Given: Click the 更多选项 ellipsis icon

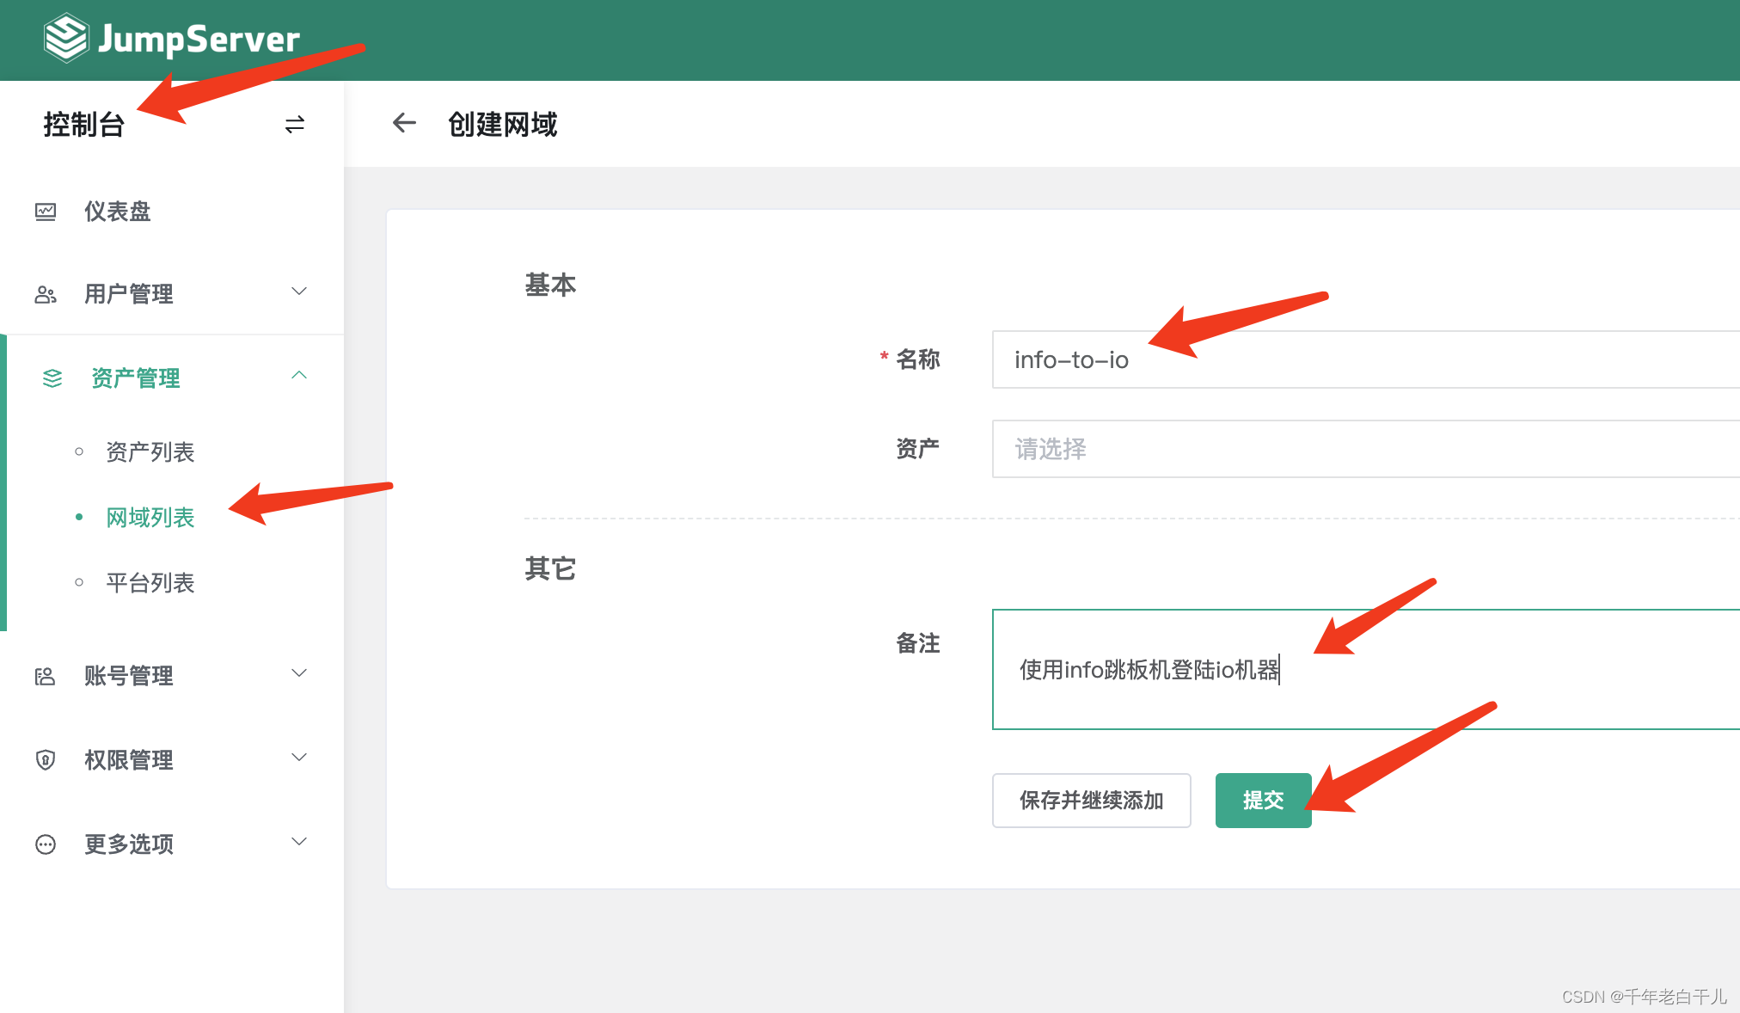Looking at the screenshot, I should tap(46, 844).
